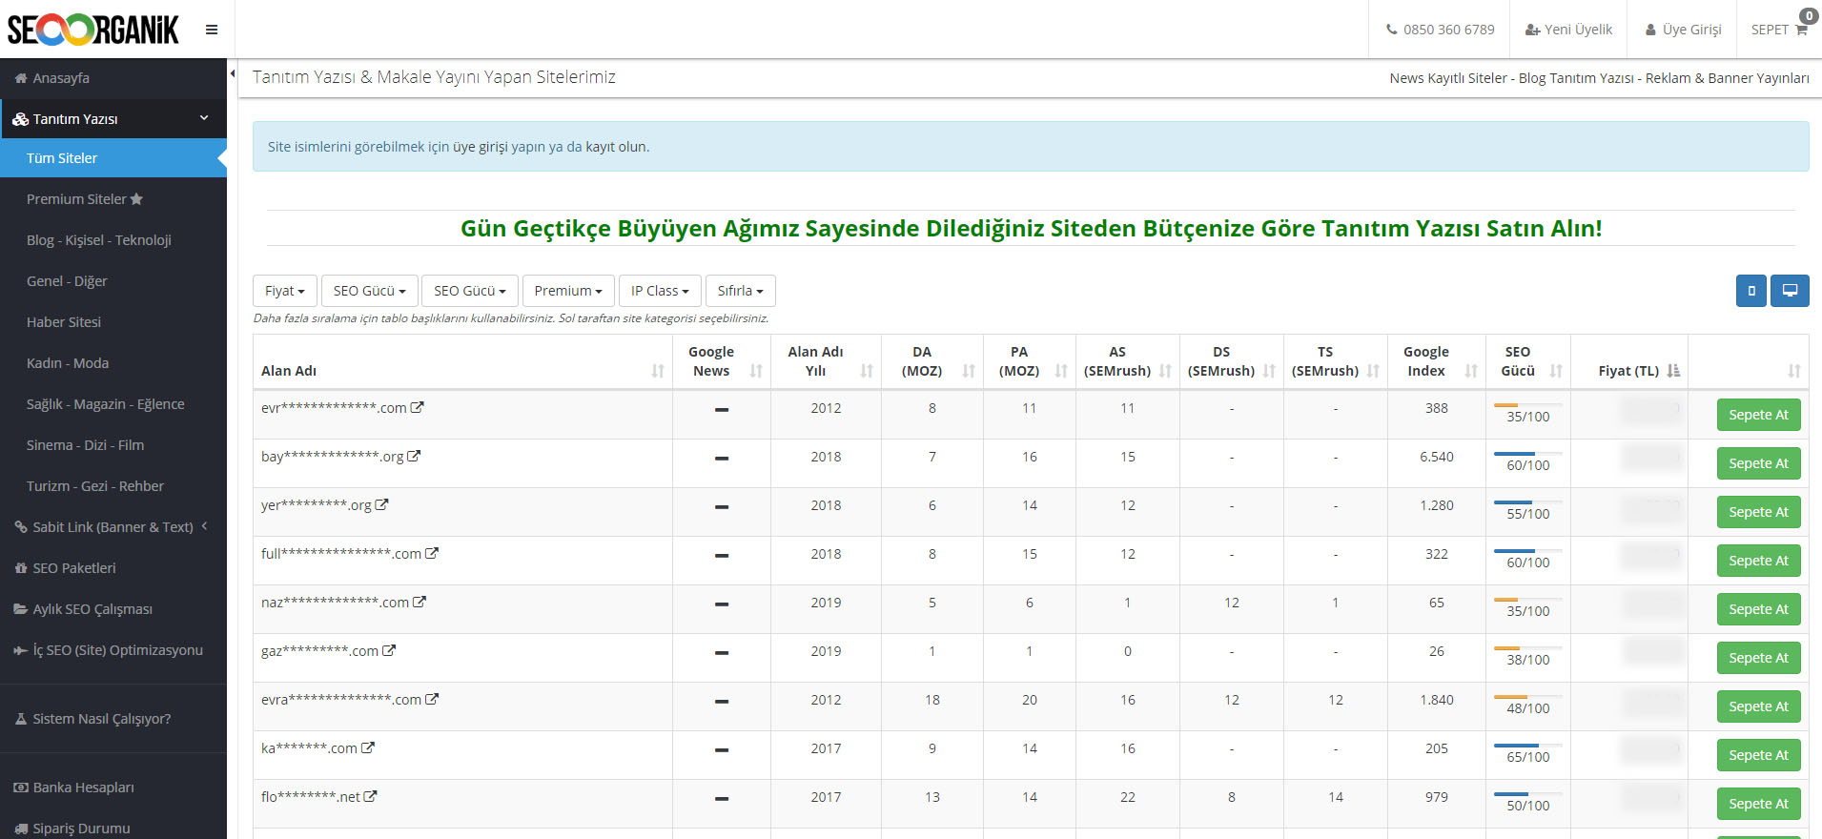Click Sepete At for bay*************.org
The height and width of the screenshot is (839, 1822).
tap(1758, 463)
